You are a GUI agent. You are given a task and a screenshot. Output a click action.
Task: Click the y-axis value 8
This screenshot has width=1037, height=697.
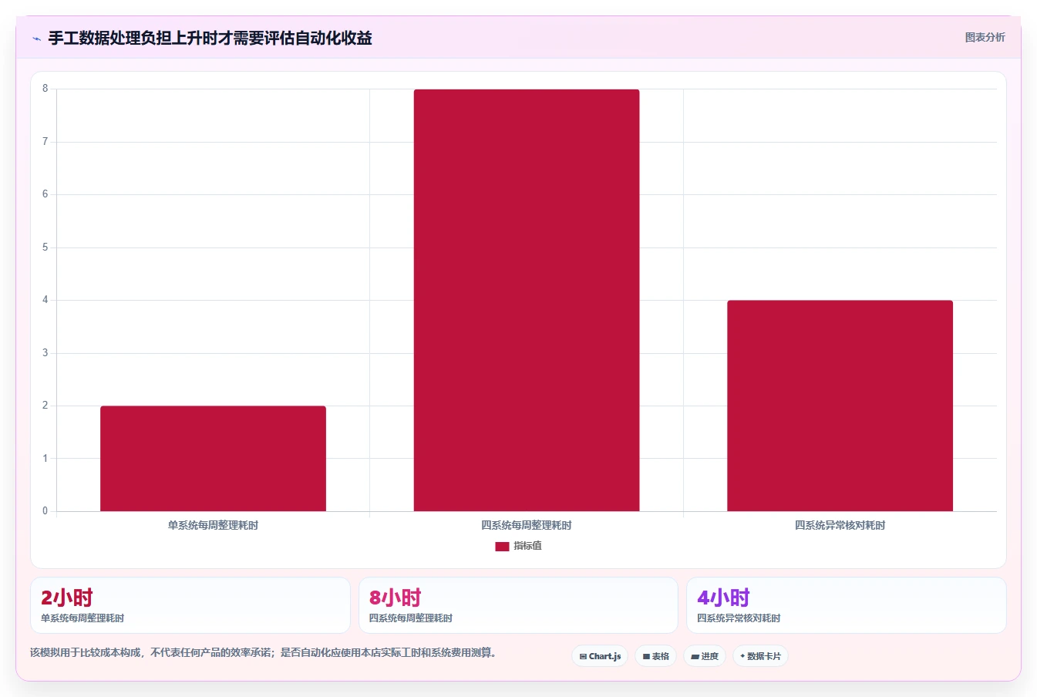pyautogui.click(x=45, y=89)
